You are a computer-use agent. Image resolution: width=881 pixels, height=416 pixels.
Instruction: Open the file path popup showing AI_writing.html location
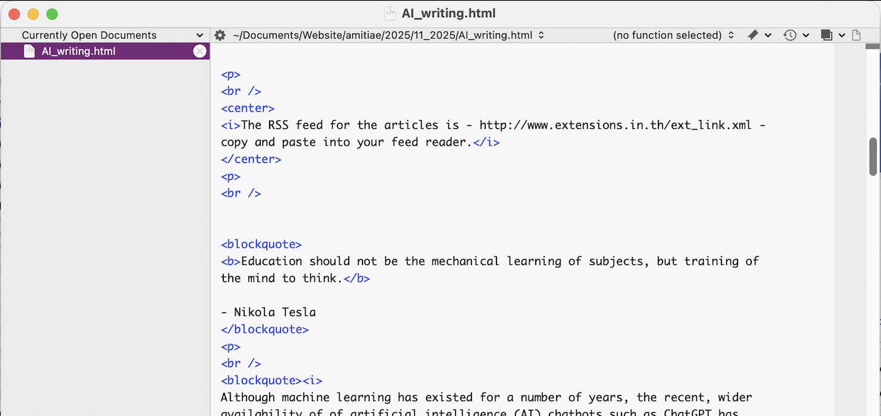point(381,35)
